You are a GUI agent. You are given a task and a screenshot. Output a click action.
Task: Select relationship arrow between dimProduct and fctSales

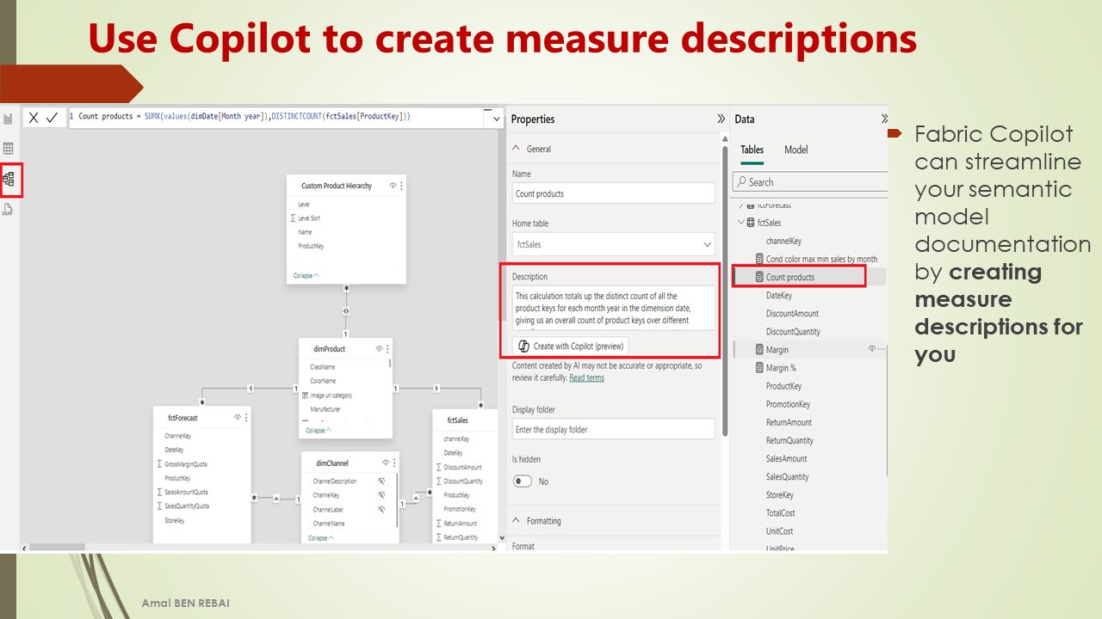pos(436,389)
